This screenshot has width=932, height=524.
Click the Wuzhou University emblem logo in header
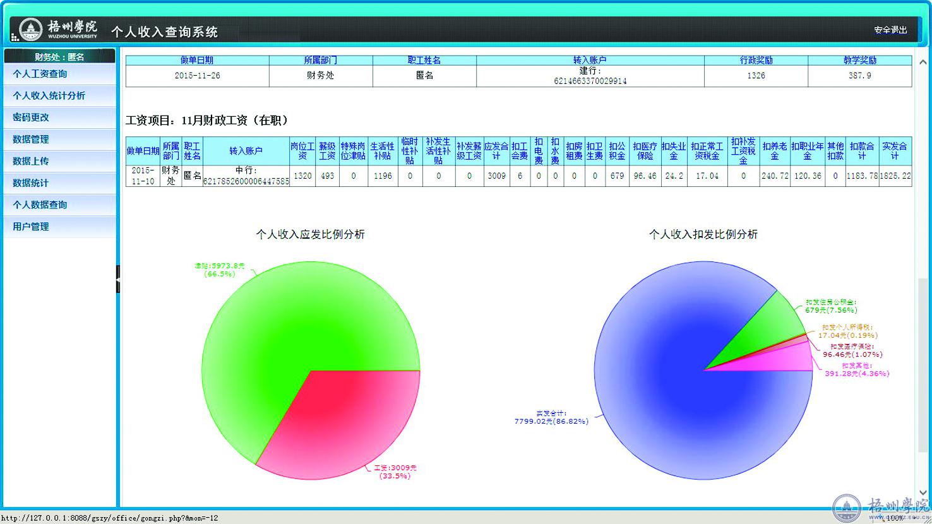[30, 29]
